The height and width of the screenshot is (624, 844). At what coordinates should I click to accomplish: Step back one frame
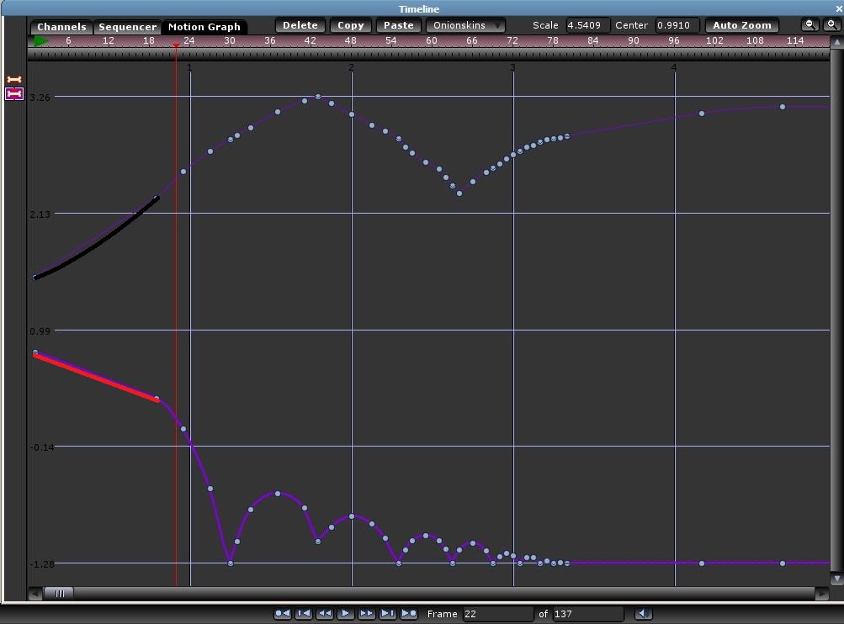325,613
